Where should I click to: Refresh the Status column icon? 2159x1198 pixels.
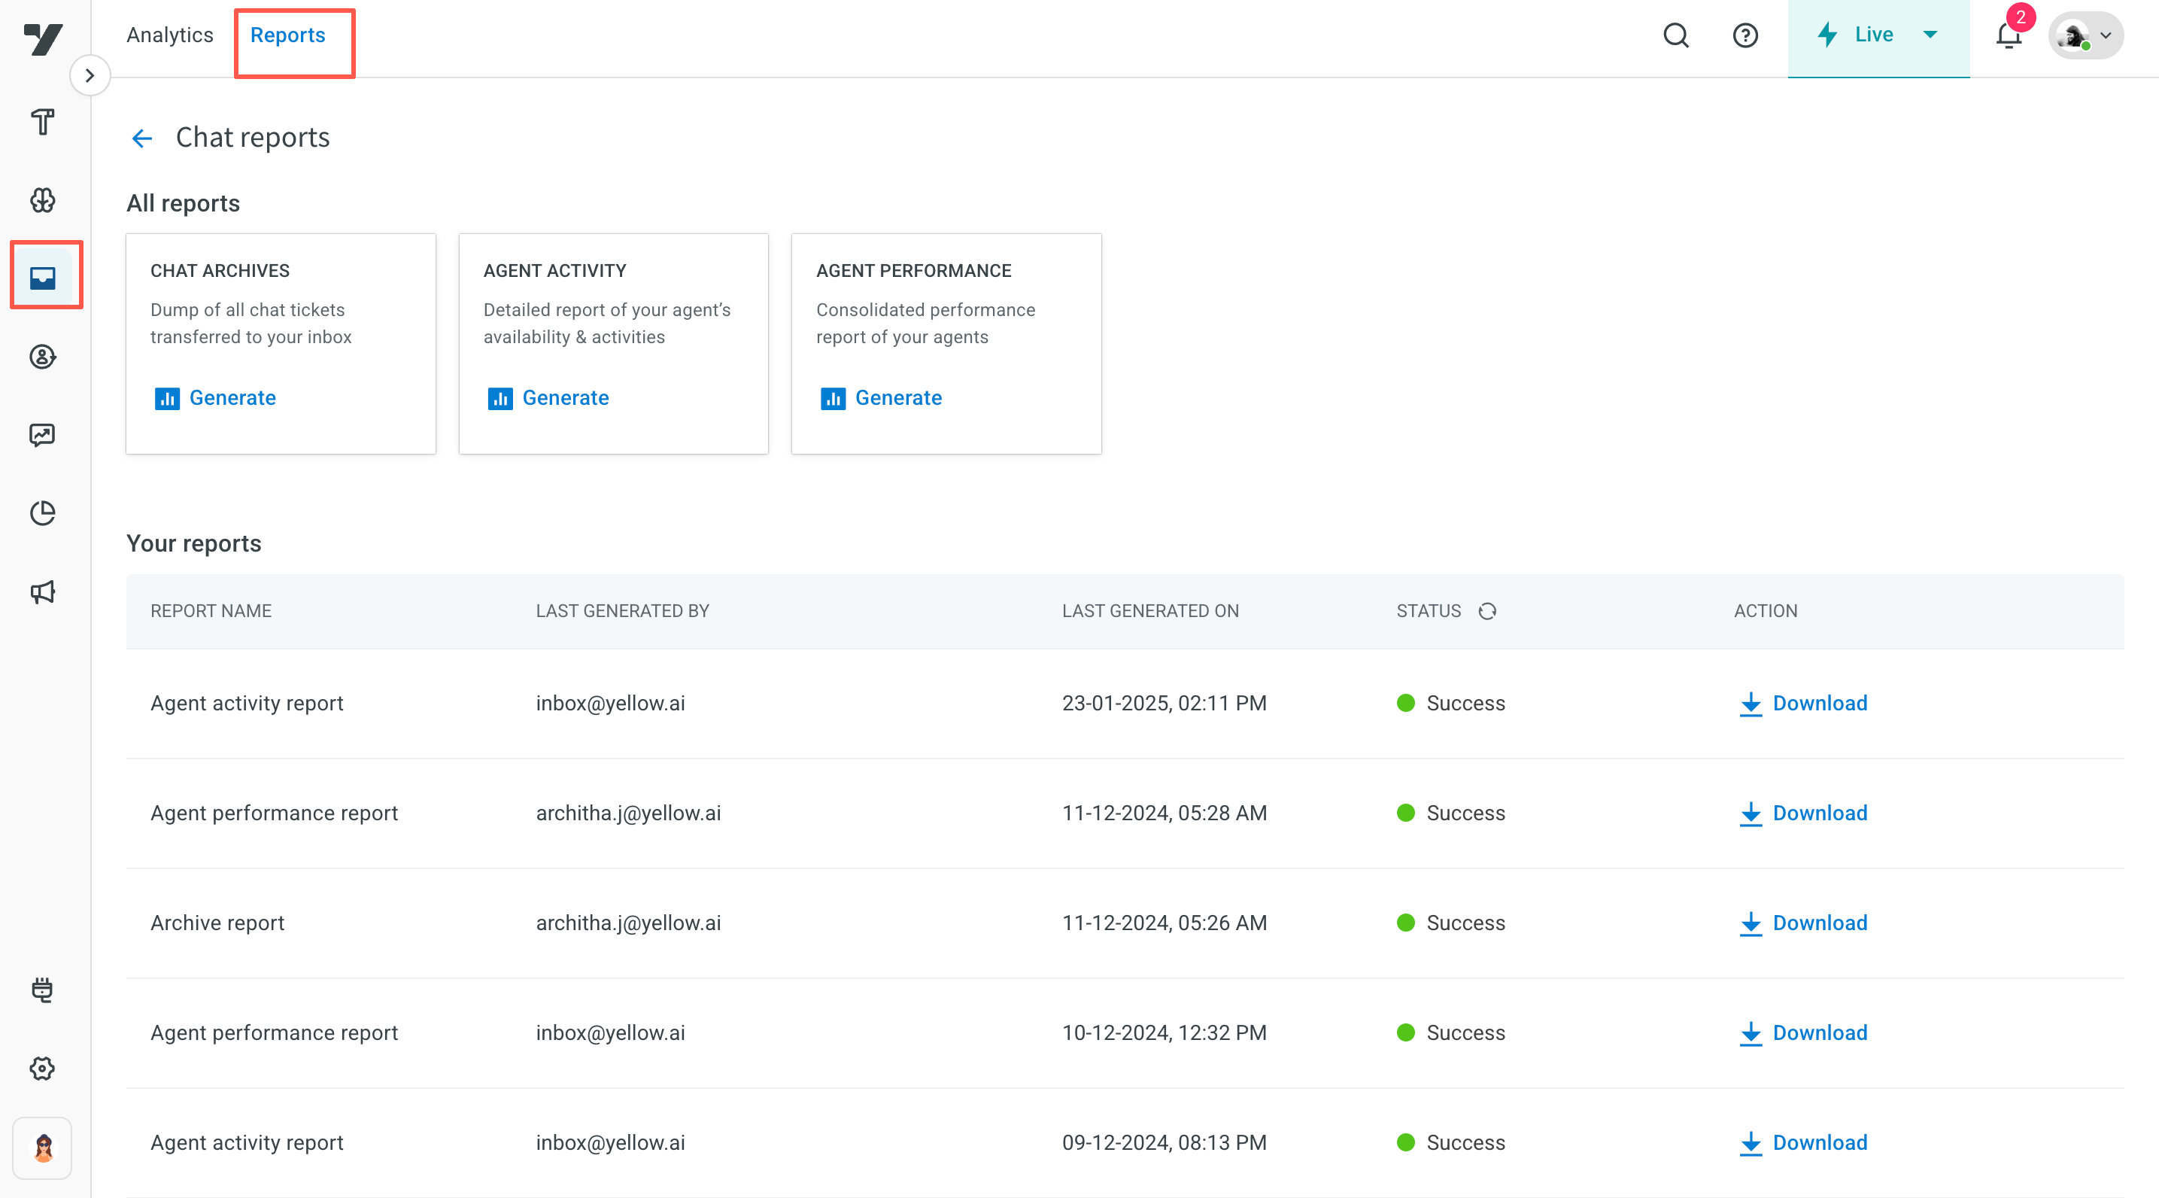(1486, 611)
